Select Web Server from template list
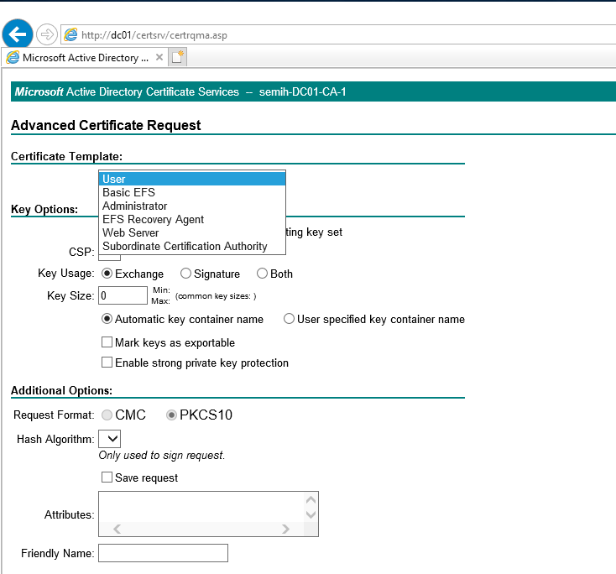This screenshot has height=574, width=616. 130,232
